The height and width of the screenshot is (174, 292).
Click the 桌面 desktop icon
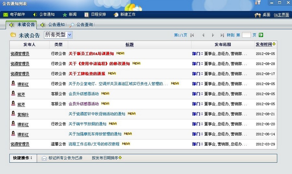(258, 15)
